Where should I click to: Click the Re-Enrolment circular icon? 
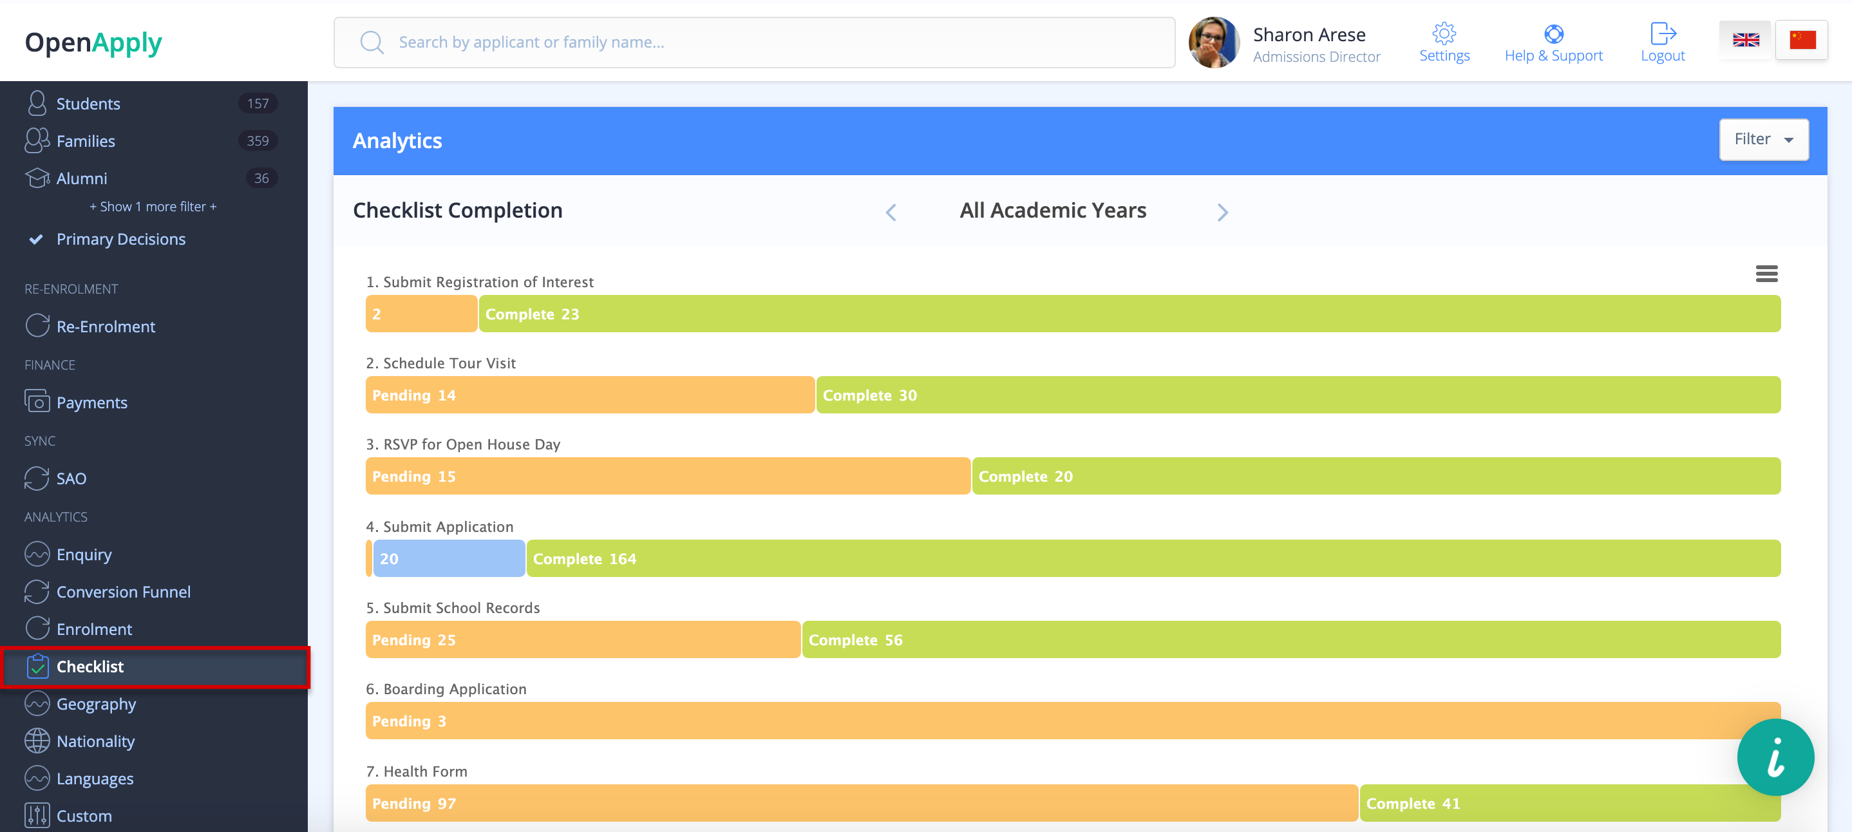(x=37, y=326)
